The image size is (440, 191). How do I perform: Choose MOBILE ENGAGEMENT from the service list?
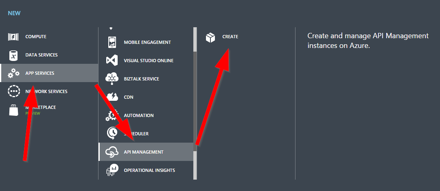[146, 42]
